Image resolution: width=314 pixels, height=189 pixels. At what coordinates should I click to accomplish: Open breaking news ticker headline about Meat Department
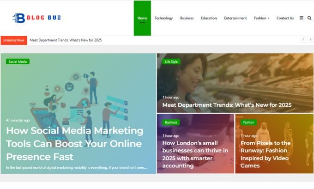[x=66, y=40]
